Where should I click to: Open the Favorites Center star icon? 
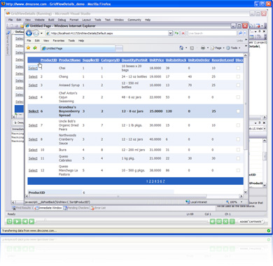click(x=28, y=48)
